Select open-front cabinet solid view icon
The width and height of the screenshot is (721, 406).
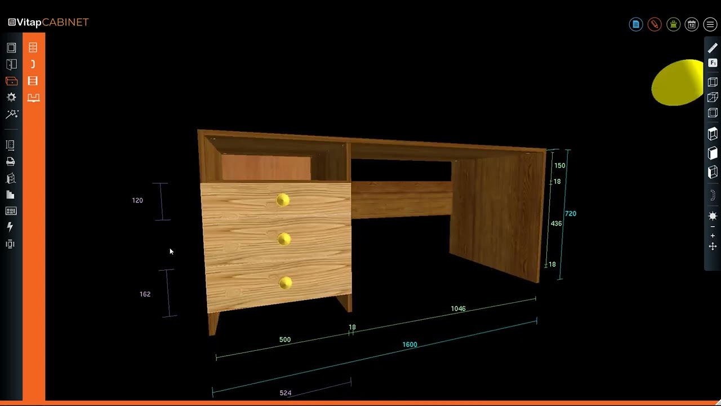point(713,134)
